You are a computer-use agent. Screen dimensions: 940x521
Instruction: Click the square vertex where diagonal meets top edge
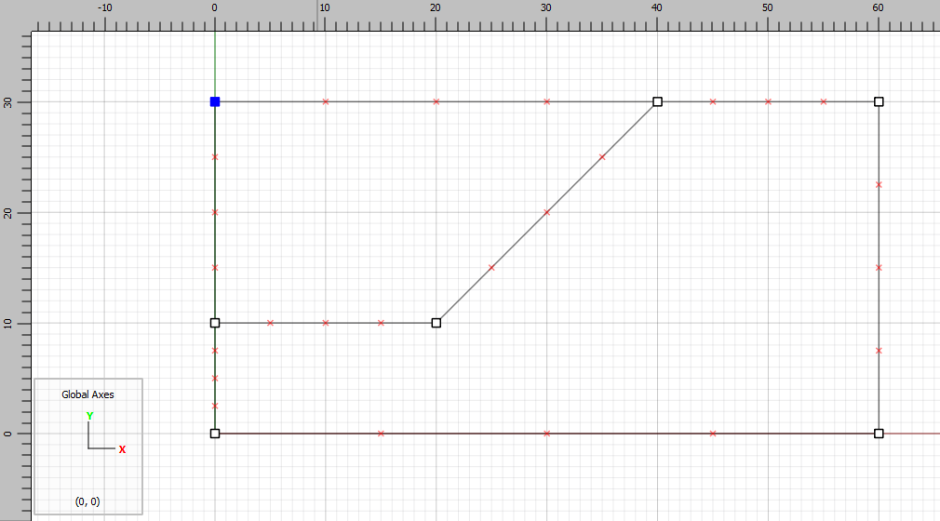point(657,101)
